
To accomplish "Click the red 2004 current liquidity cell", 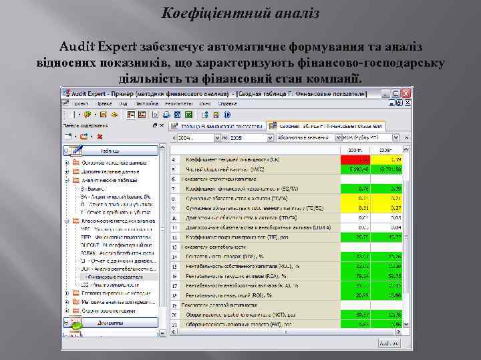I will [x=355, y=160].
